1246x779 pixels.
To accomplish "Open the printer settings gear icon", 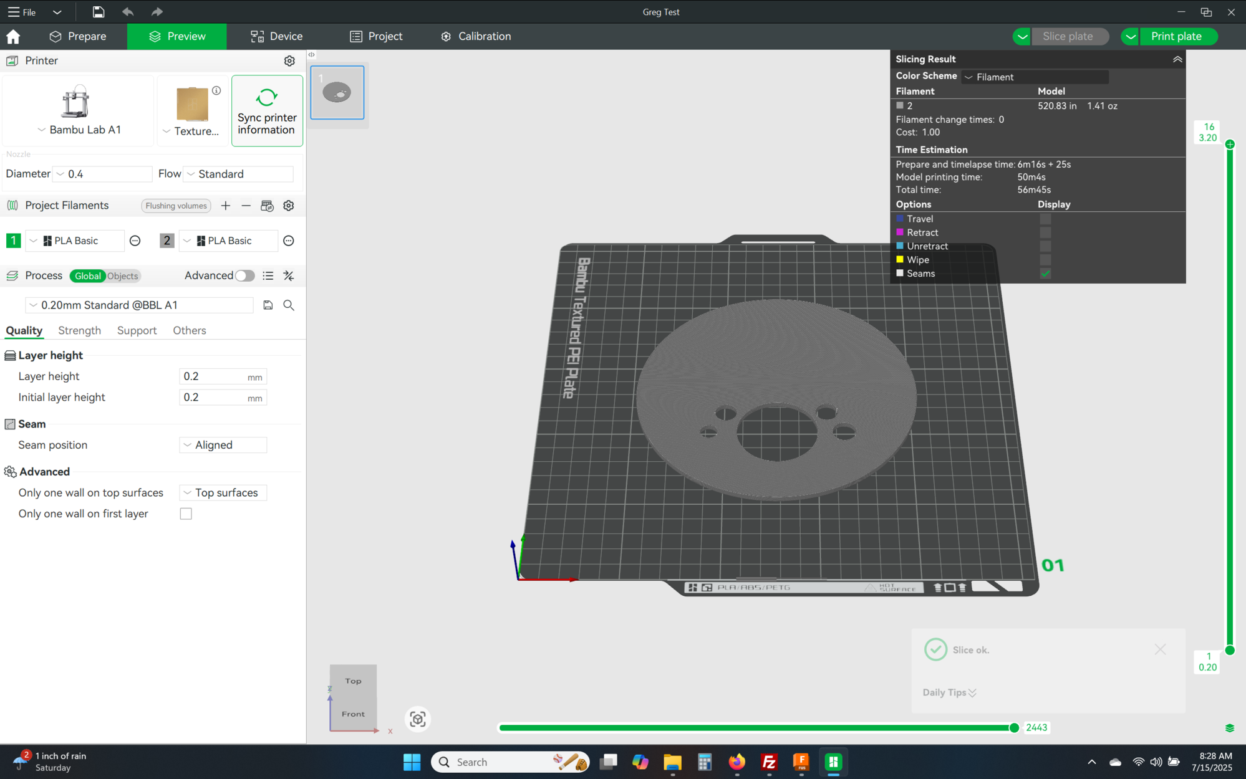I will [x=289, y=60].
